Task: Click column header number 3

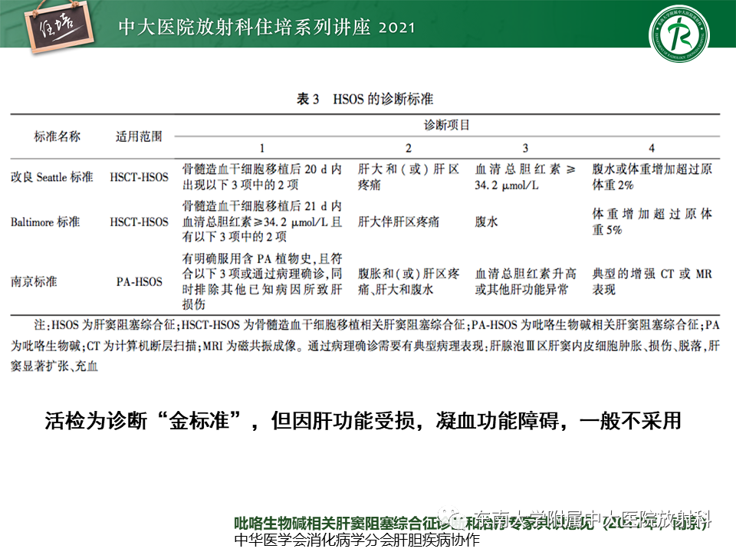Action: click(x=525, y=148)
